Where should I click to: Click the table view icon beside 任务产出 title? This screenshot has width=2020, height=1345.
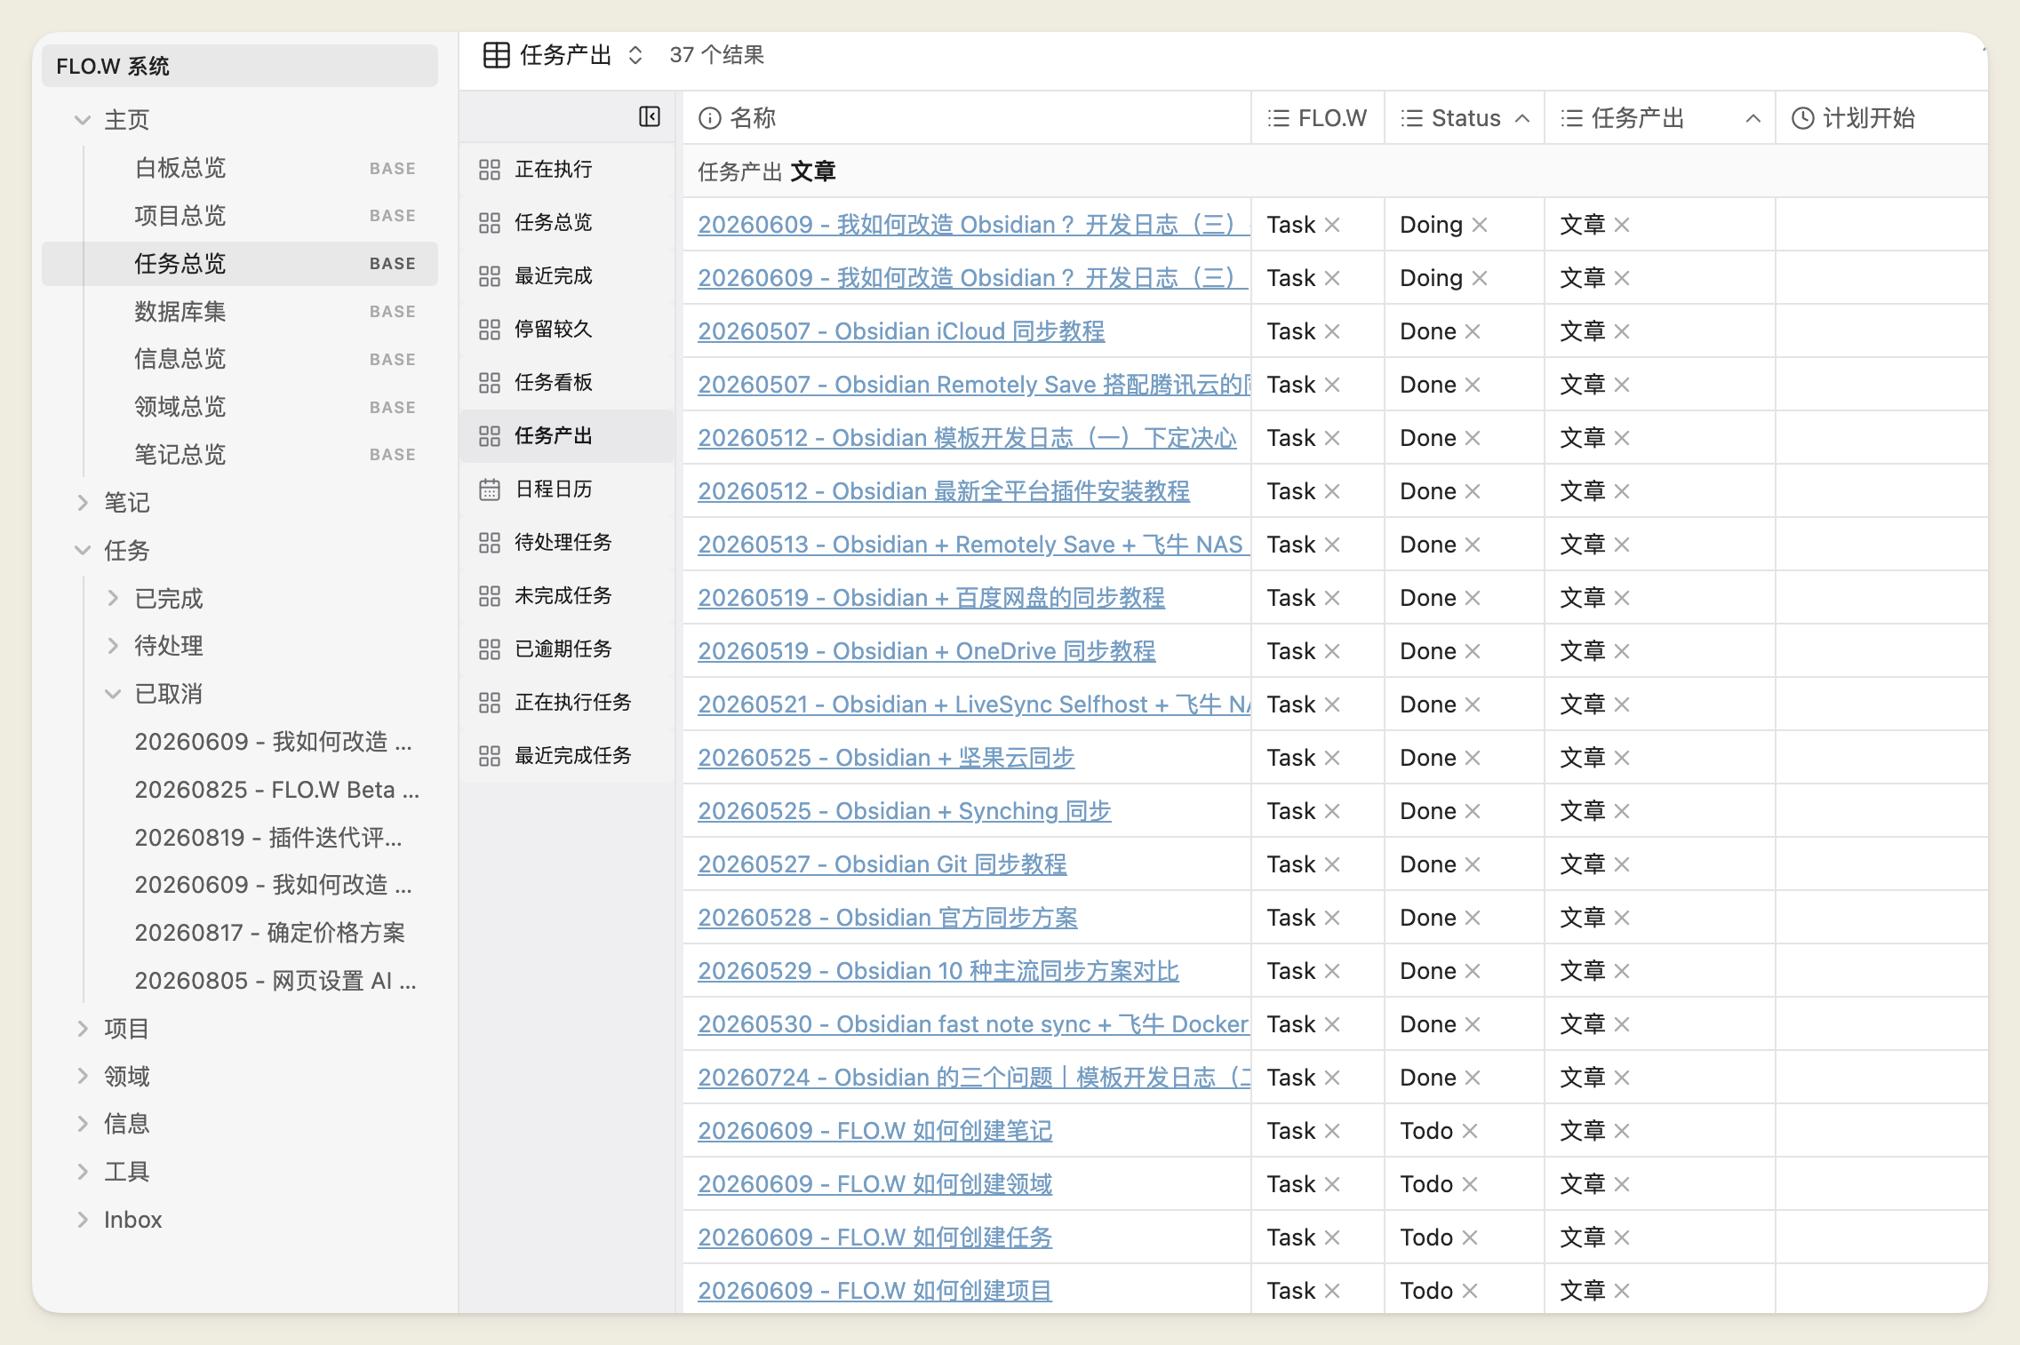496,55
